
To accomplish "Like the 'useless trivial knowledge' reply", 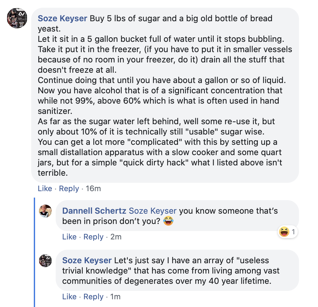I will click(x=69, y=297).
